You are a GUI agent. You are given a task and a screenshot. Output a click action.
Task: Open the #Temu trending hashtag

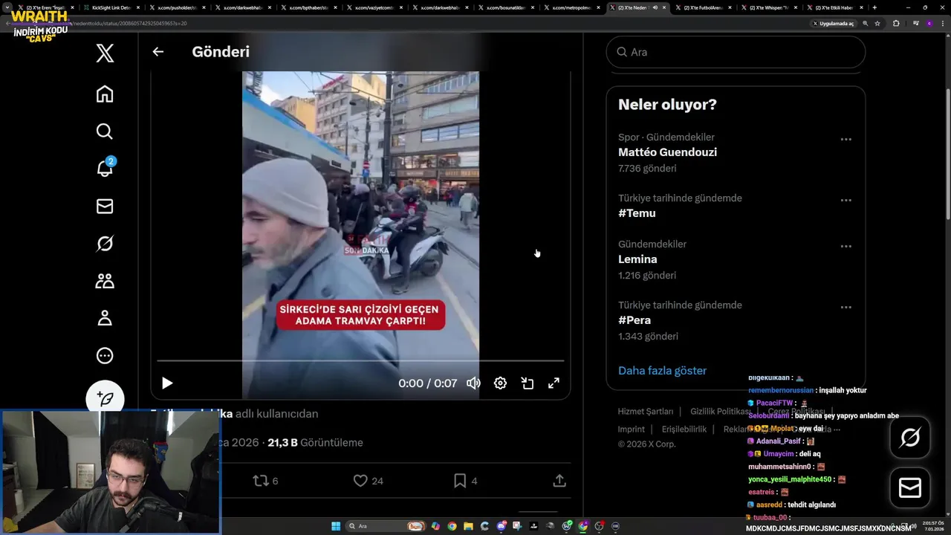pos(637,213)
